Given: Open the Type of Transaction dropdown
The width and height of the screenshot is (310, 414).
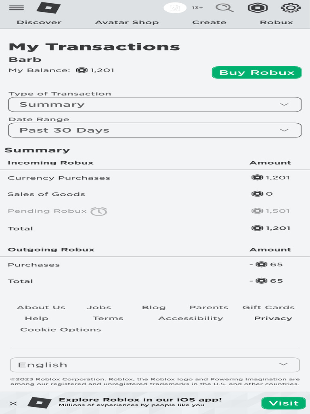Looking at the screenshot, I should [x=155, y=104].
